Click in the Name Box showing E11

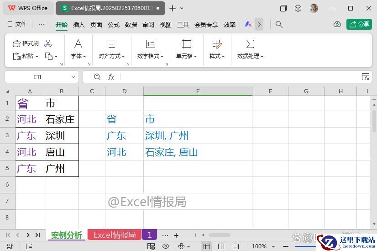click(37, 77)
